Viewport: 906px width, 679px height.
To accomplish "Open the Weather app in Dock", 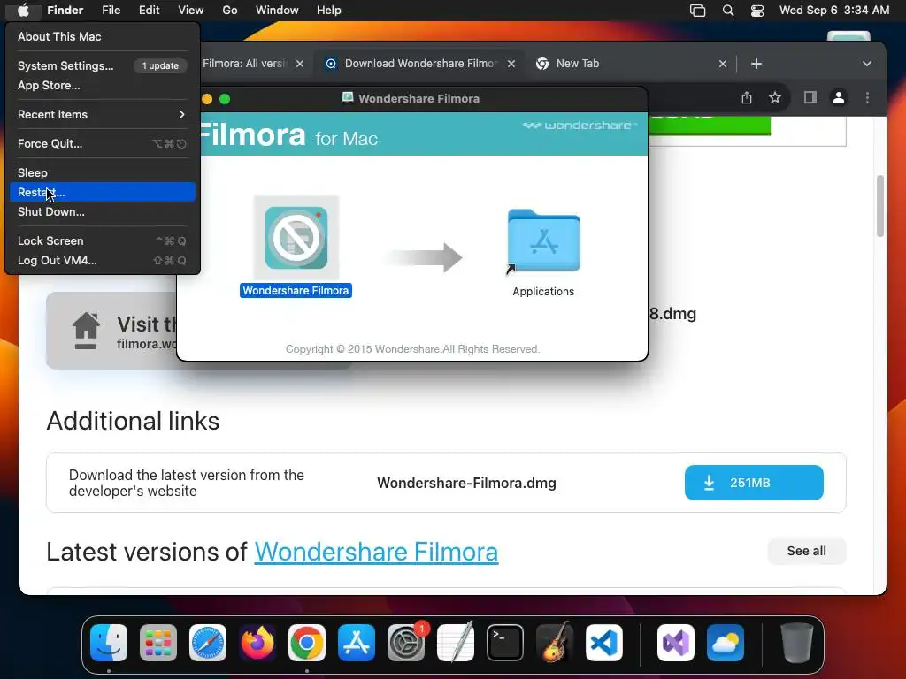I will pos(726,643).
